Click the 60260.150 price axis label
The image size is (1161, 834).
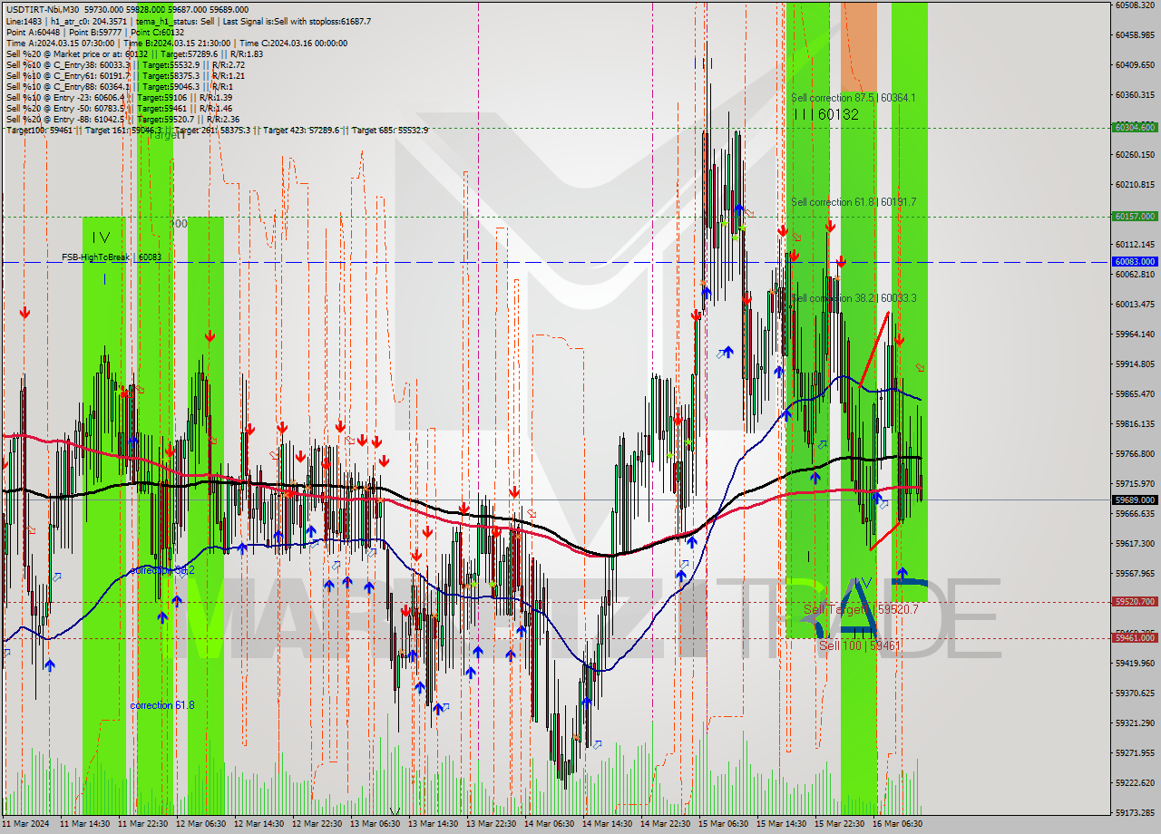(1135, 154)
